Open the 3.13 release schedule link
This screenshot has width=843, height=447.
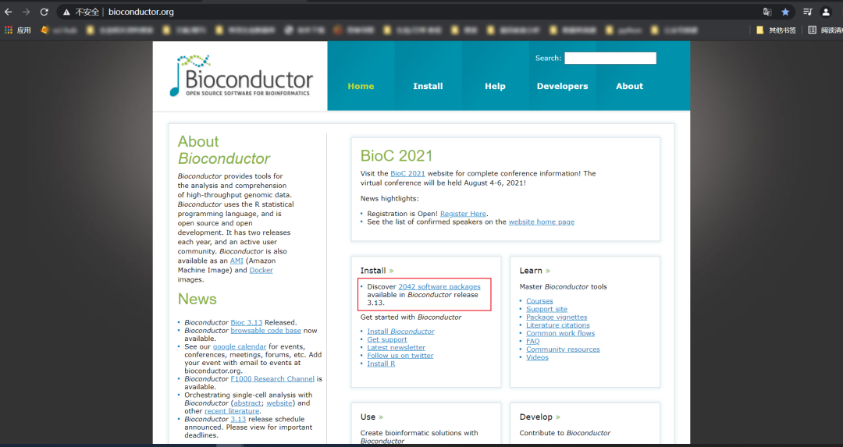pos(238,419)
